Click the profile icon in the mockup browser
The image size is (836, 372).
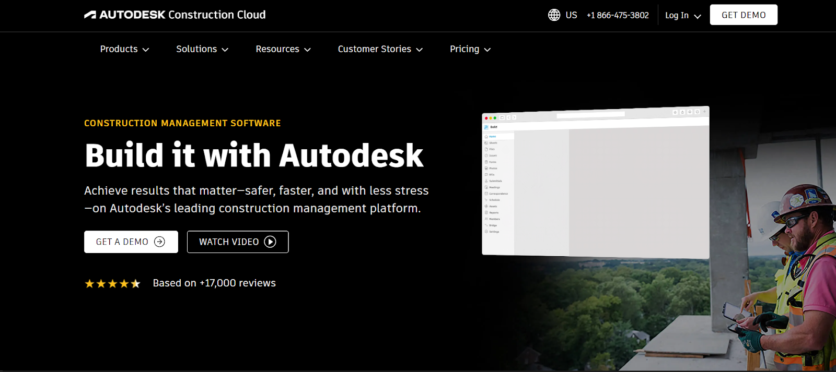coord(690,112)
